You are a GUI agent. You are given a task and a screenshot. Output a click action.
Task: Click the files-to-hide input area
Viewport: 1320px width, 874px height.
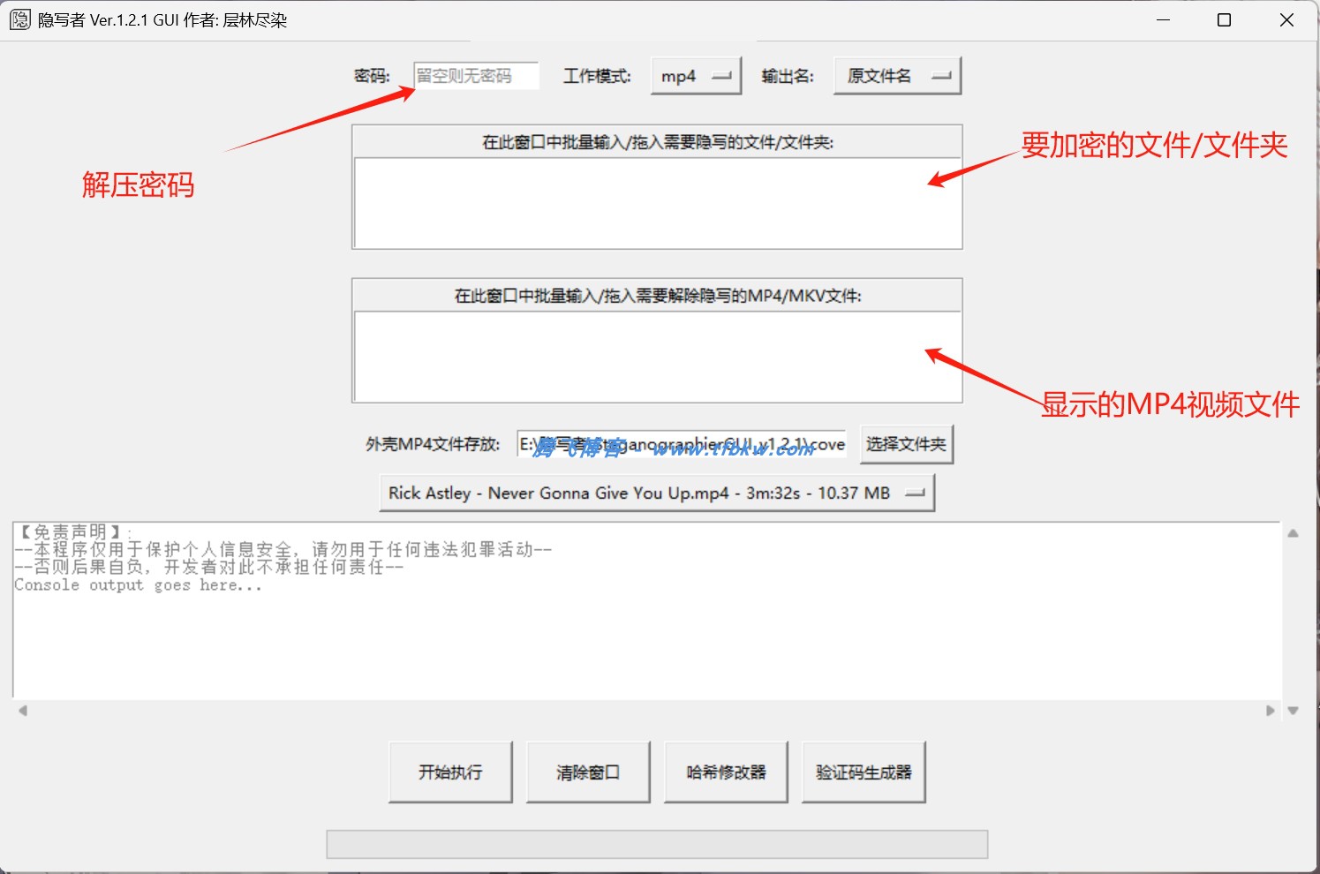pos(657,201)
